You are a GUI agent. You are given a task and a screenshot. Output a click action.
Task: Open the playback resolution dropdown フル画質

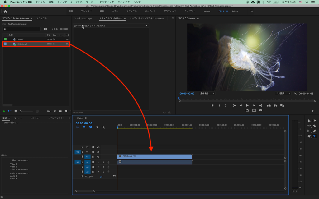click(283, 93)
